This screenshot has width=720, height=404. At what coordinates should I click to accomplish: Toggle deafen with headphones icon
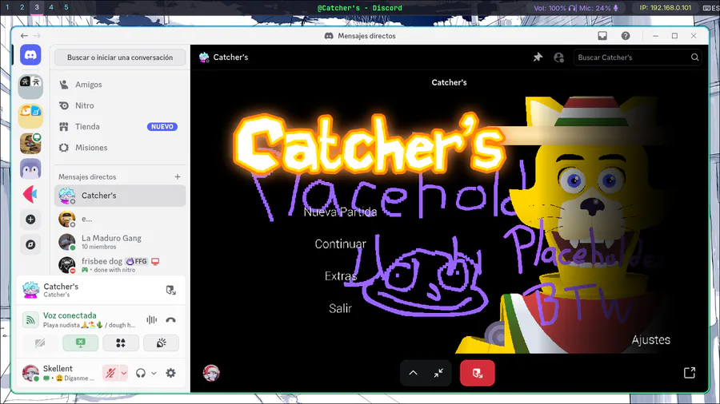click(141, 373)
